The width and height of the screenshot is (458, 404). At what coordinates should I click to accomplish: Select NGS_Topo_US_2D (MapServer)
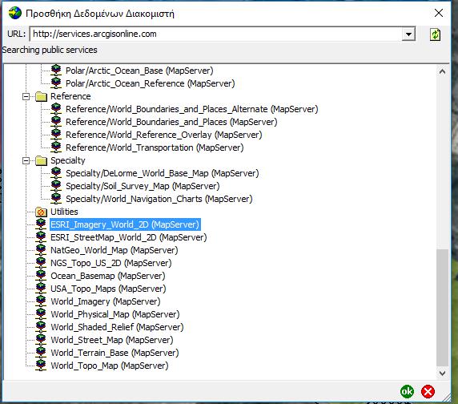[x=111, y=263]
